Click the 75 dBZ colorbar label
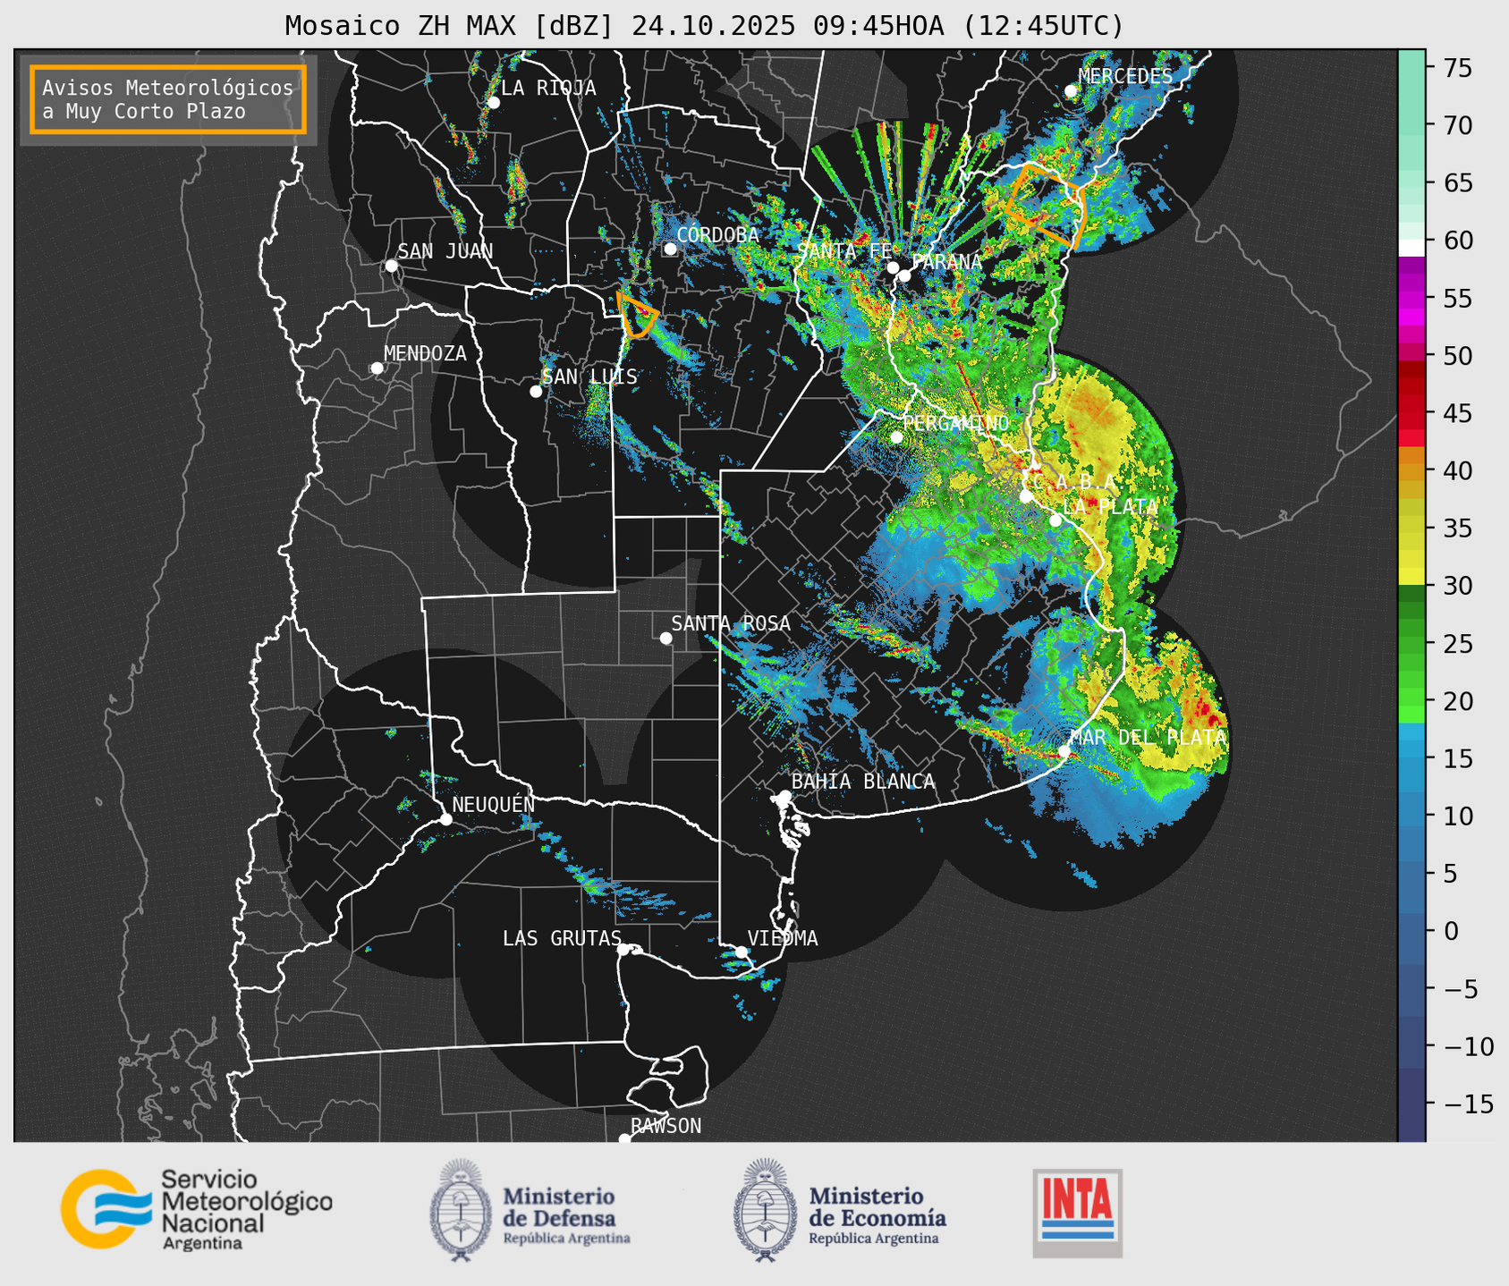Viewport: 1509px width, 1286px height. click(1456, 68)
